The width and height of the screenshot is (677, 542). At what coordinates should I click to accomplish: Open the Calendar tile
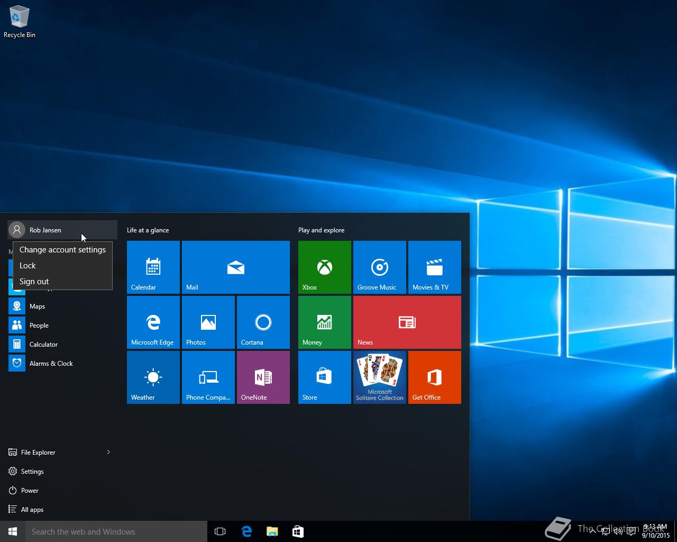pos(153,267)
